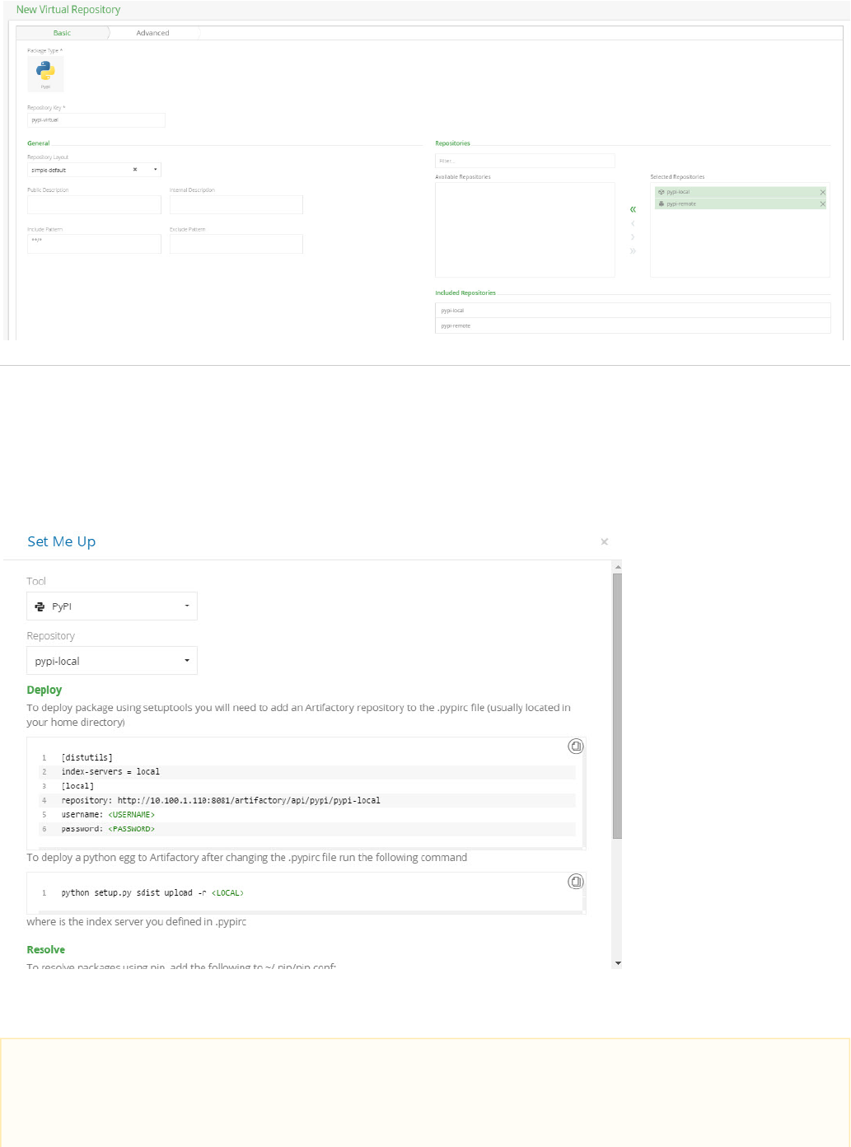Clear the simple-default Repository Layout selection
851x1147 pixels.
click(135, 170)
